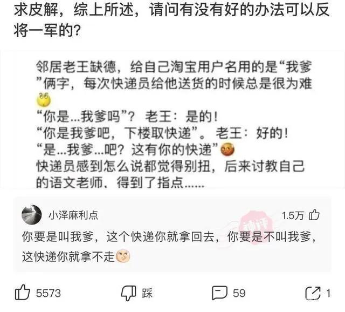Tap the share arrow icon
Image resolution: width=345 pixels, height=312 pixels.
313,293
